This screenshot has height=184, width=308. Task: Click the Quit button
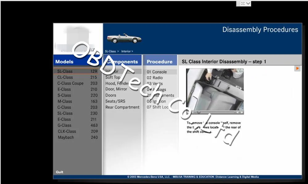(60, 172)
